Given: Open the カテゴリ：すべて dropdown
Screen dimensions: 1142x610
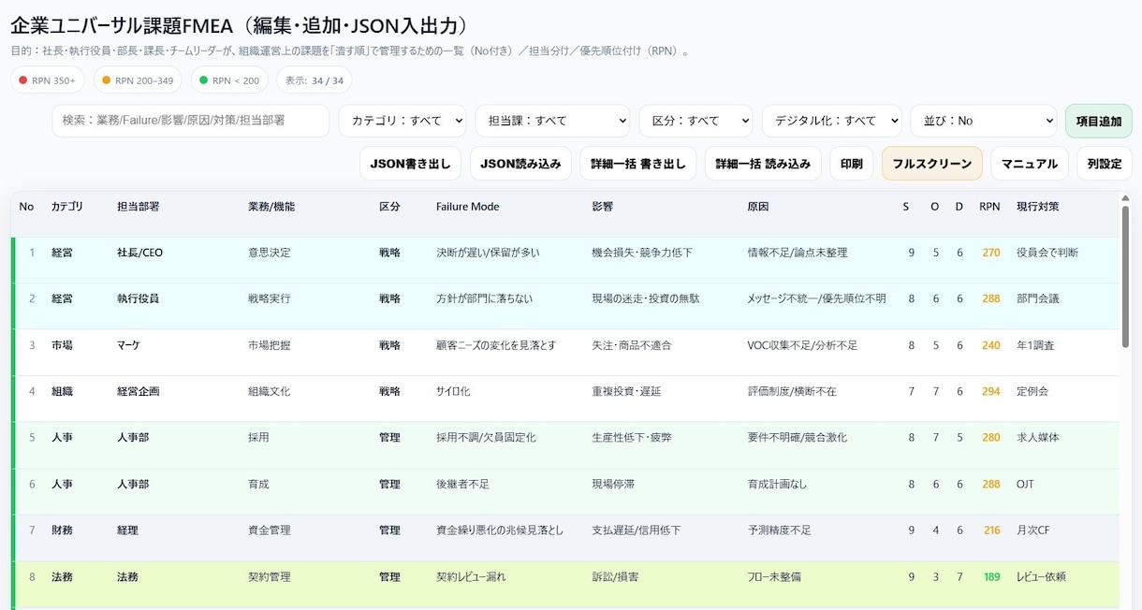Looking at the screenshot, I should [403, 121].
